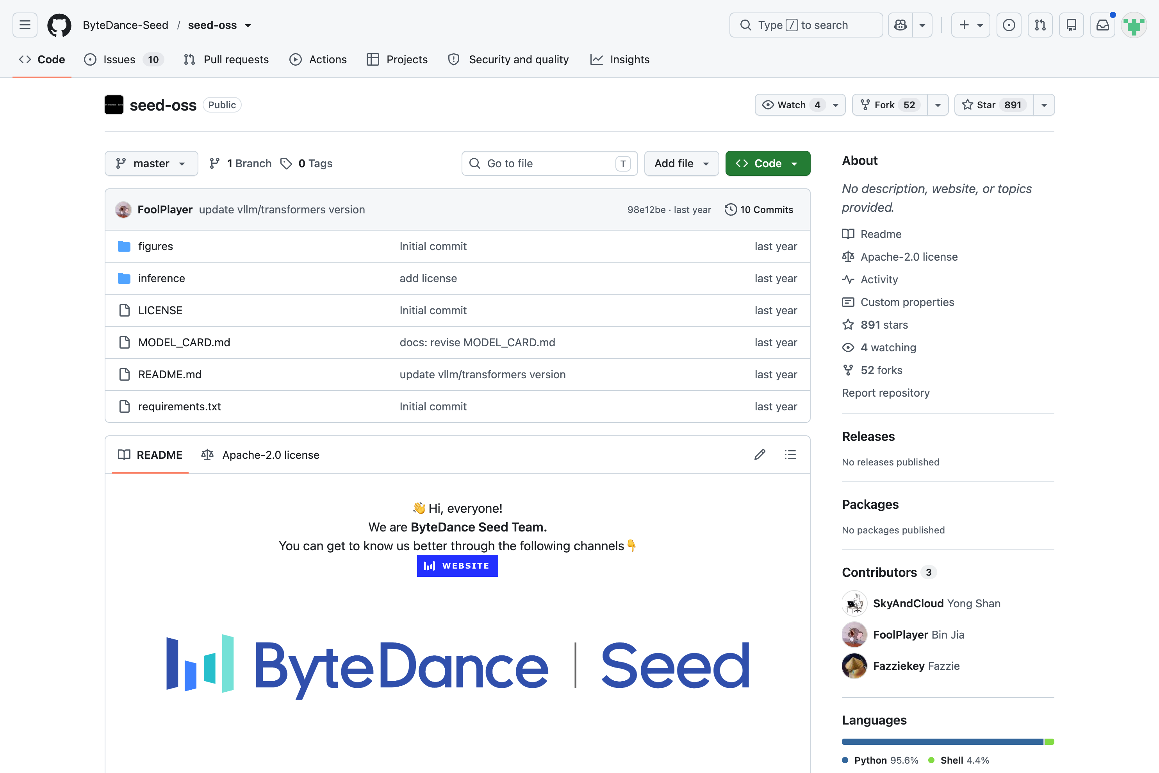Viewport: 1159px width, 773px height.
Task: Open the Fazziekey contributor avatar
Action: (x=854, y=666)
